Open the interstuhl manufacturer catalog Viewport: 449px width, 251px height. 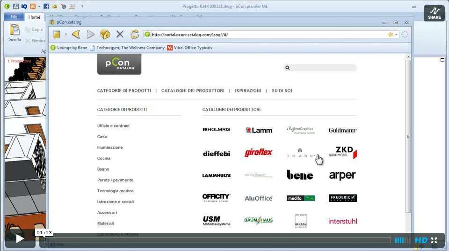click(343, 221)
